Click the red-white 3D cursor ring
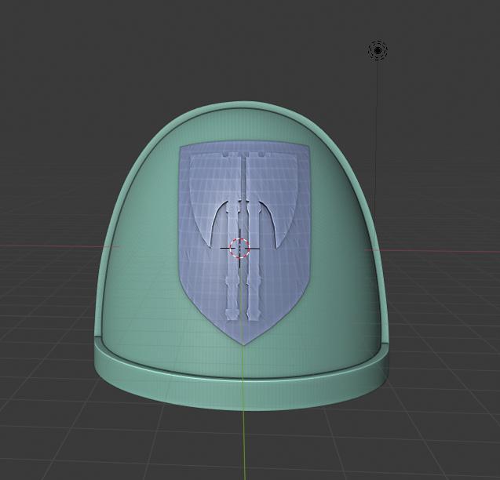The image size is (500, 480). pos(239,248)
